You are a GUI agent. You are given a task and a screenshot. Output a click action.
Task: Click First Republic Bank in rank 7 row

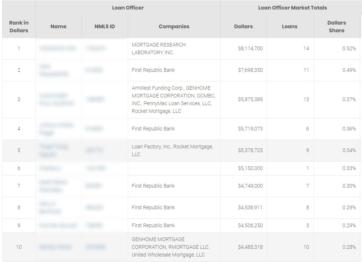pos(153,186)
